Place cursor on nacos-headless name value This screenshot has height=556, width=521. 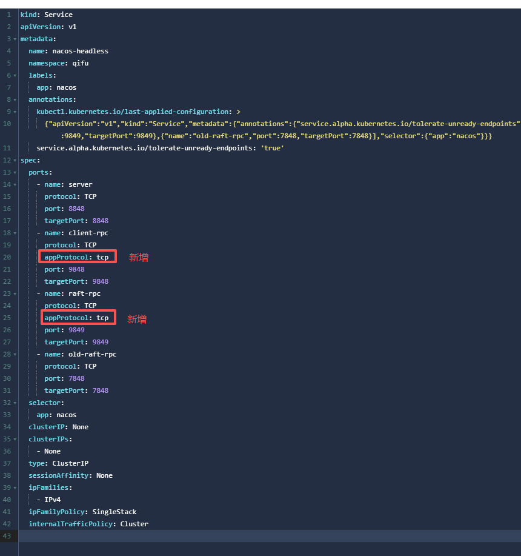click(x=80, y=51)
